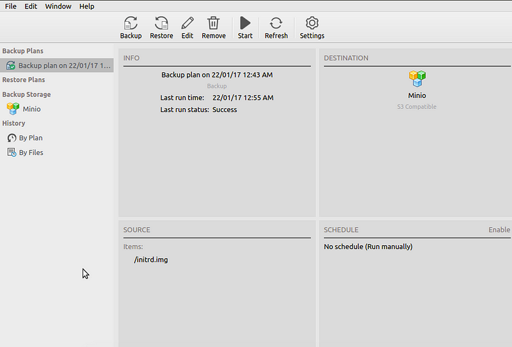Click the Remove trash can icon

(213, 24)
